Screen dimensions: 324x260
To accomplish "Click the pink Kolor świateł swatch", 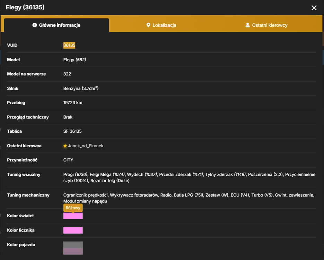I will coord(73,216).
